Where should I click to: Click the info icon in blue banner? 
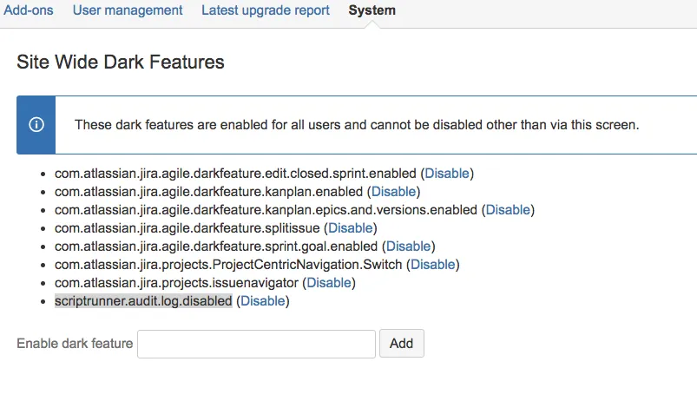coord(36,124)
